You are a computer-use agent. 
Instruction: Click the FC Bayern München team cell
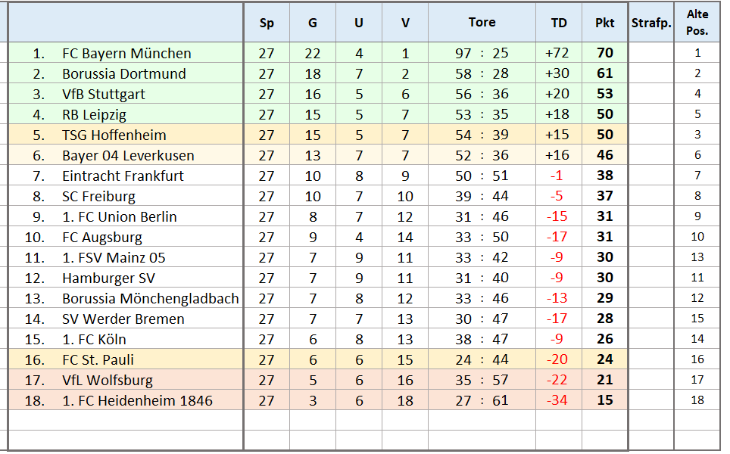coord(126,53)
